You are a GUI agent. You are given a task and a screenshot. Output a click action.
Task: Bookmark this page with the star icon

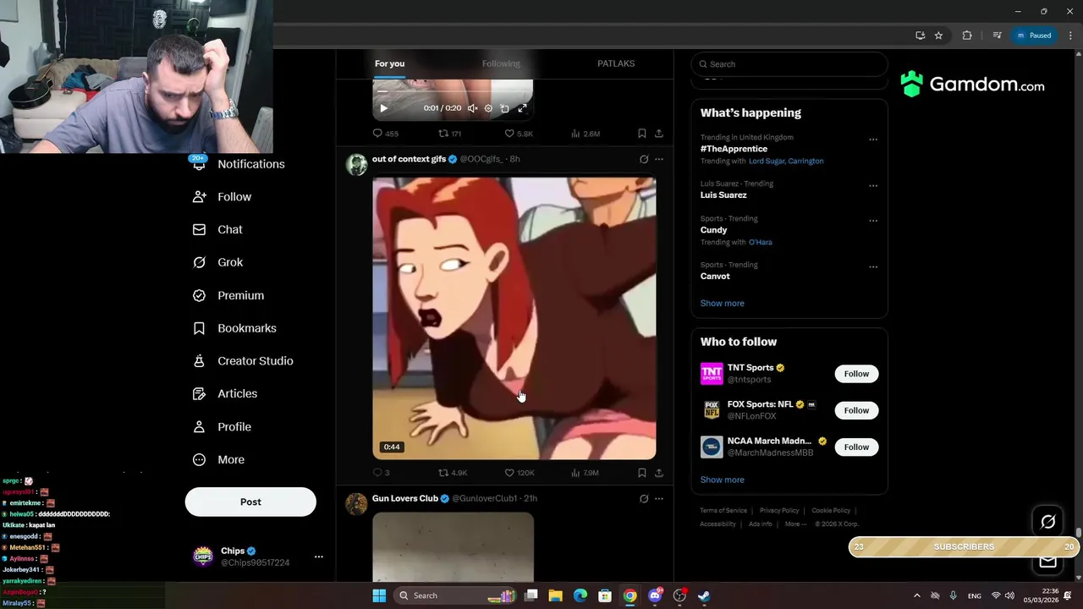pyautogui.click(x=938, y=36)
